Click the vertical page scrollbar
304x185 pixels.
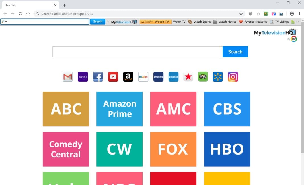[x=303, y=87]
